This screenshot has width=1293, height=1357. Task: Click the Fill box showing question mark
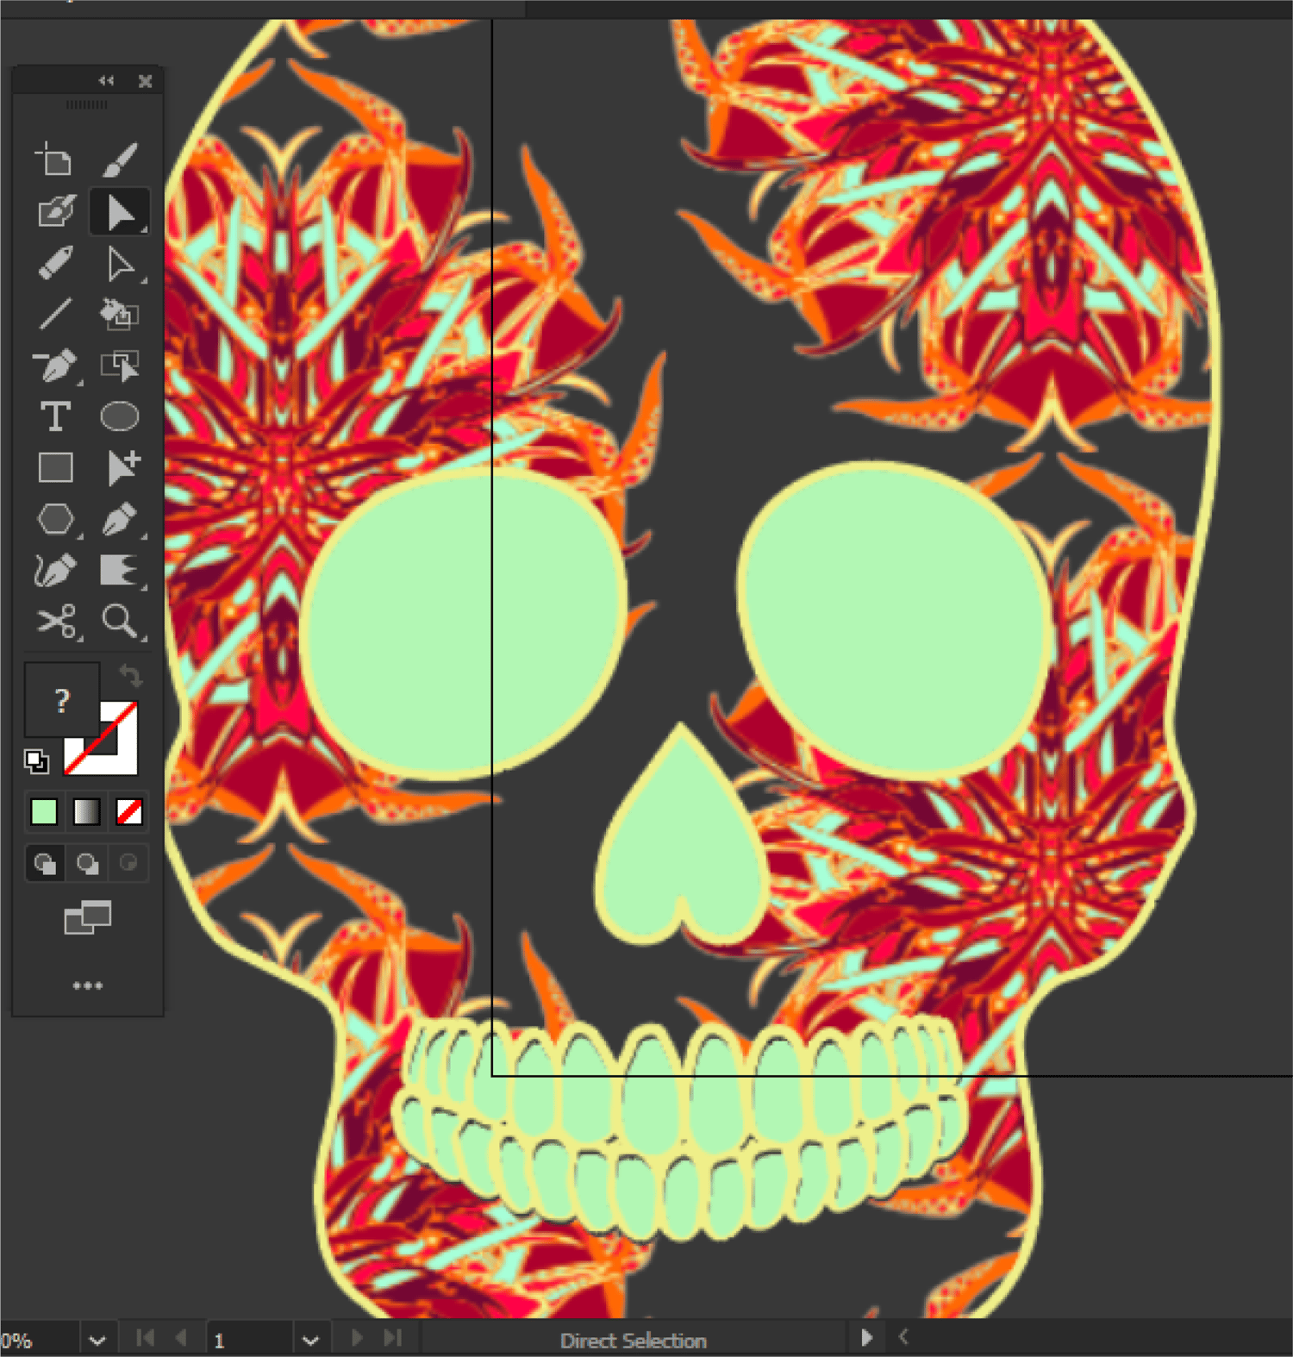tap(61, 699)
